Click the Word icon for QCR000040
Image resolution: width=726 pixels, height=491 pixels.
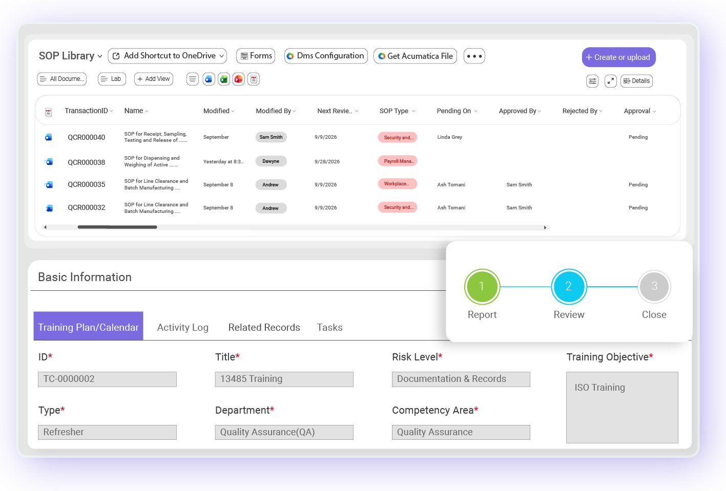point(49,137)
